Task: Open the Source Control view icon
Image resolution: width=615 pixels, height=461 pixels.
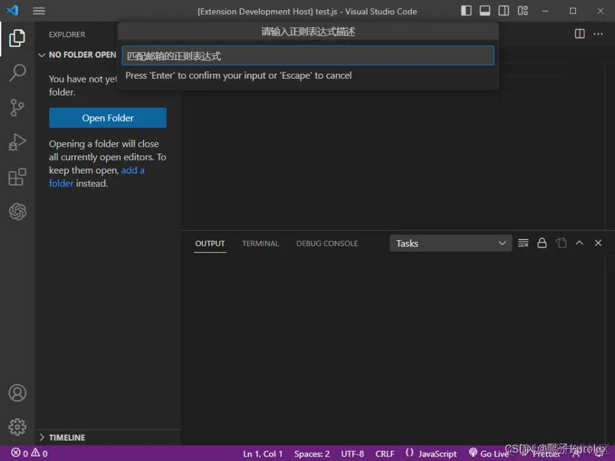Action: point(17,108)
